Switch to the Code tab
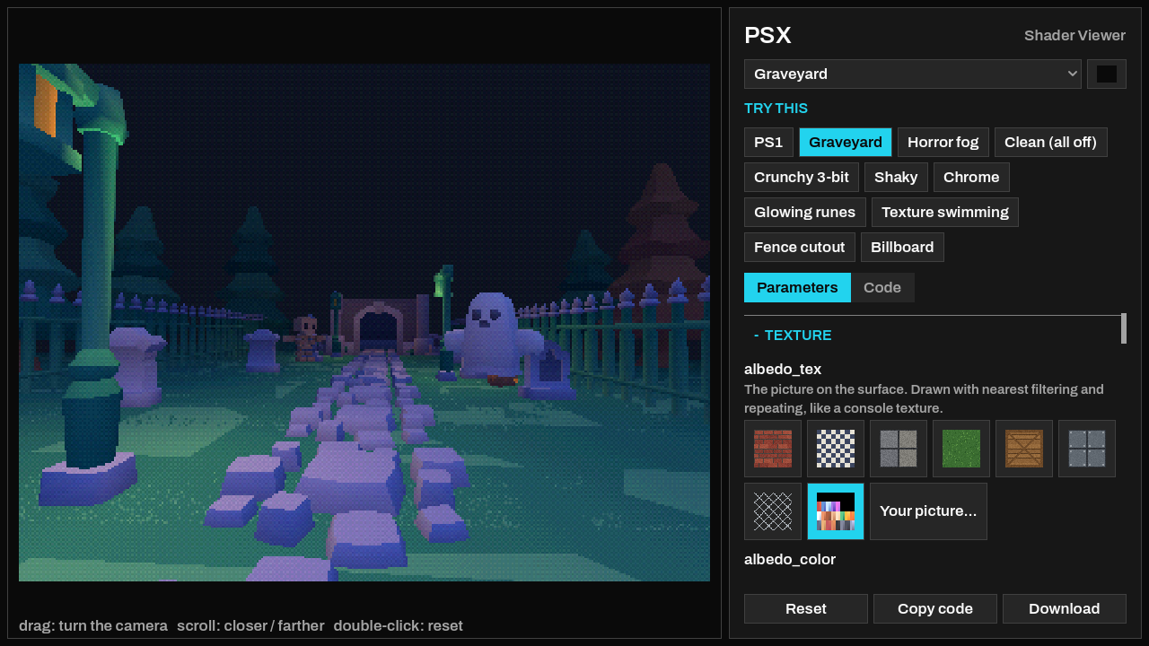The image size is (1149, 646). tap(882, 287)
